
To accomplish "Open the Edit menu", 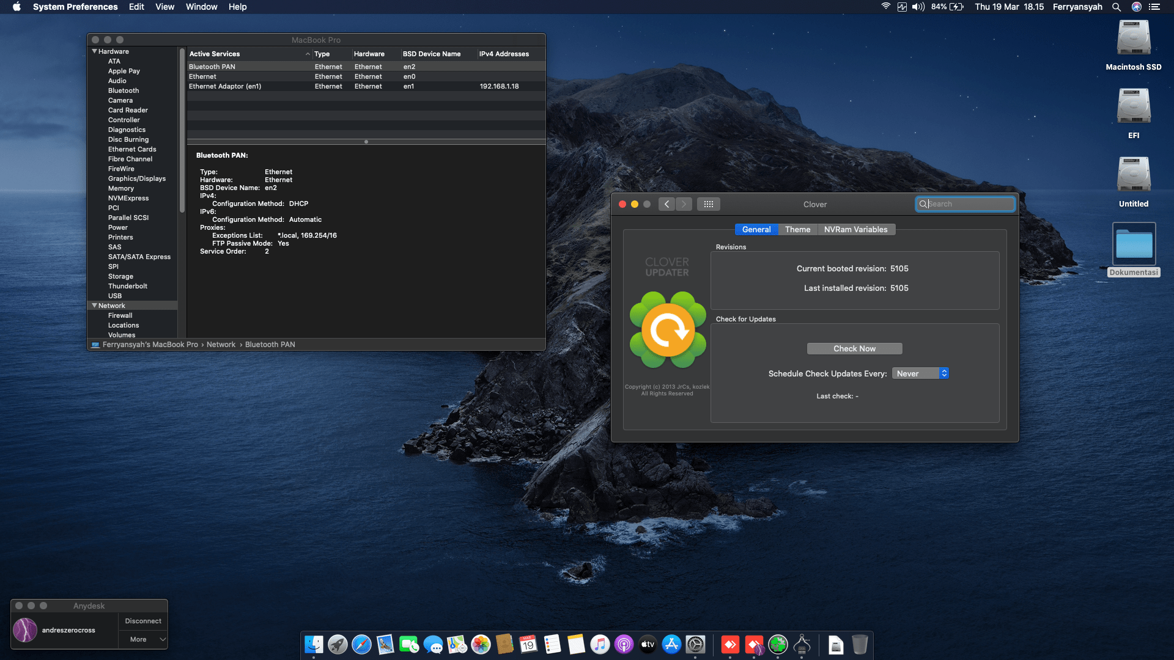I will (136, 7).
